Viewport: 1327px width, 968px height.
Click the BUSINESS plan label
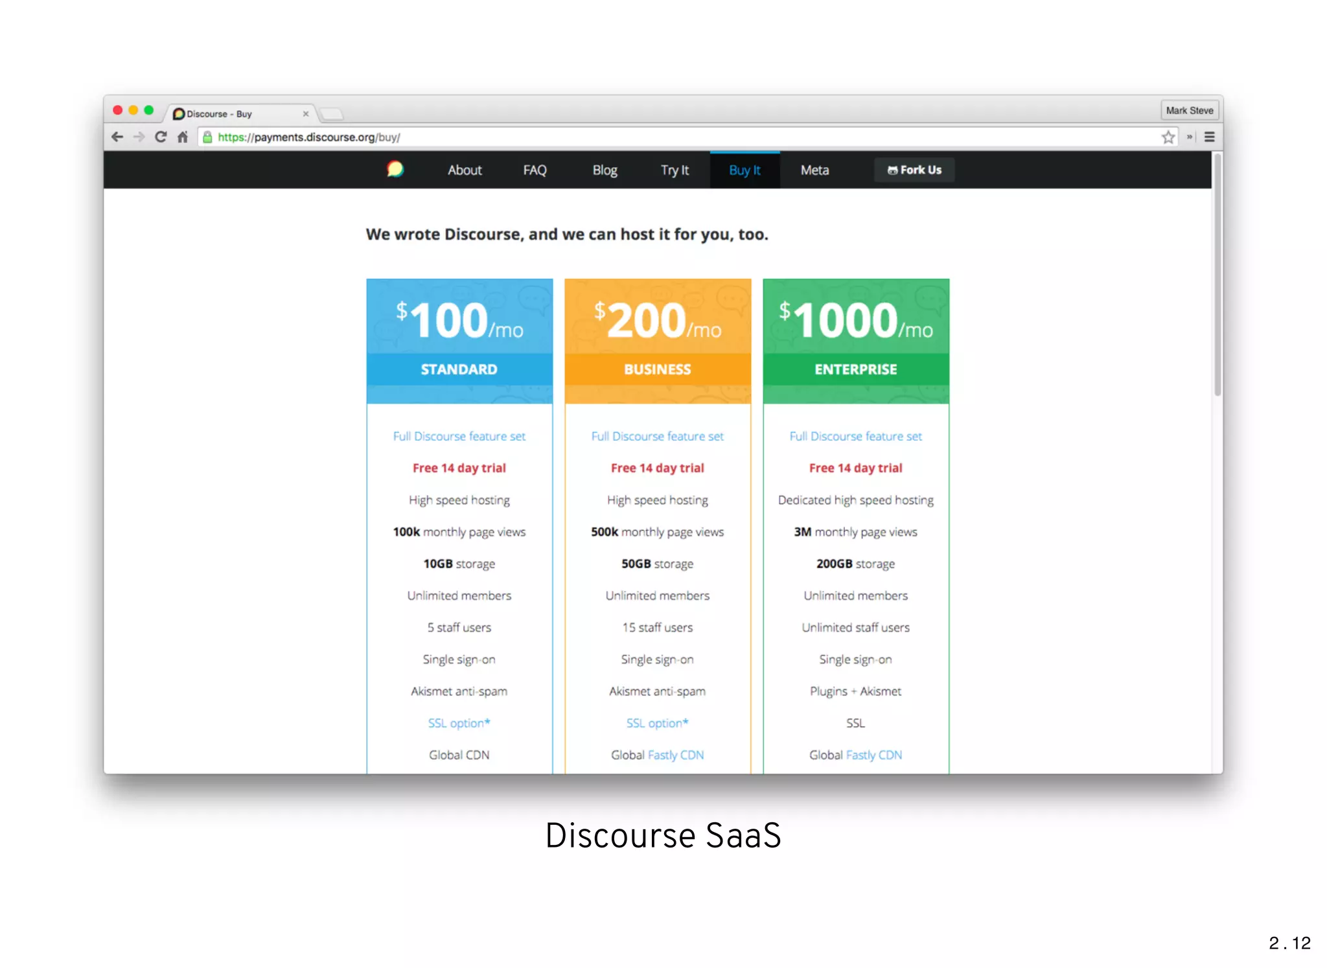tap(658, 369)
